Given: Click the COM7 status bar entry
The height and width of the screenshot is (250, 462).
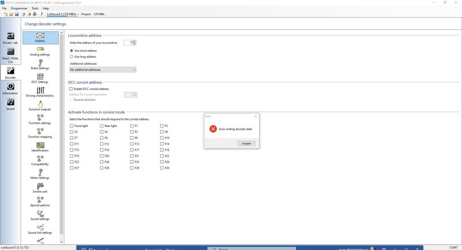Looking at the screenshot, I should coord(453,248).
